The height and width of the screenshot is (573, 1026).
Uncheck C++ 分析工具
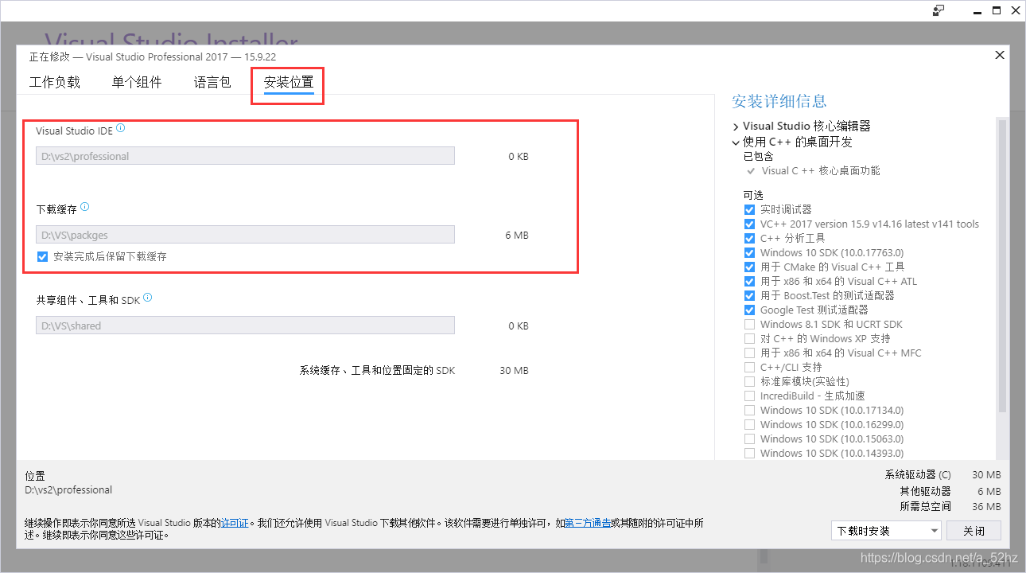749,238
